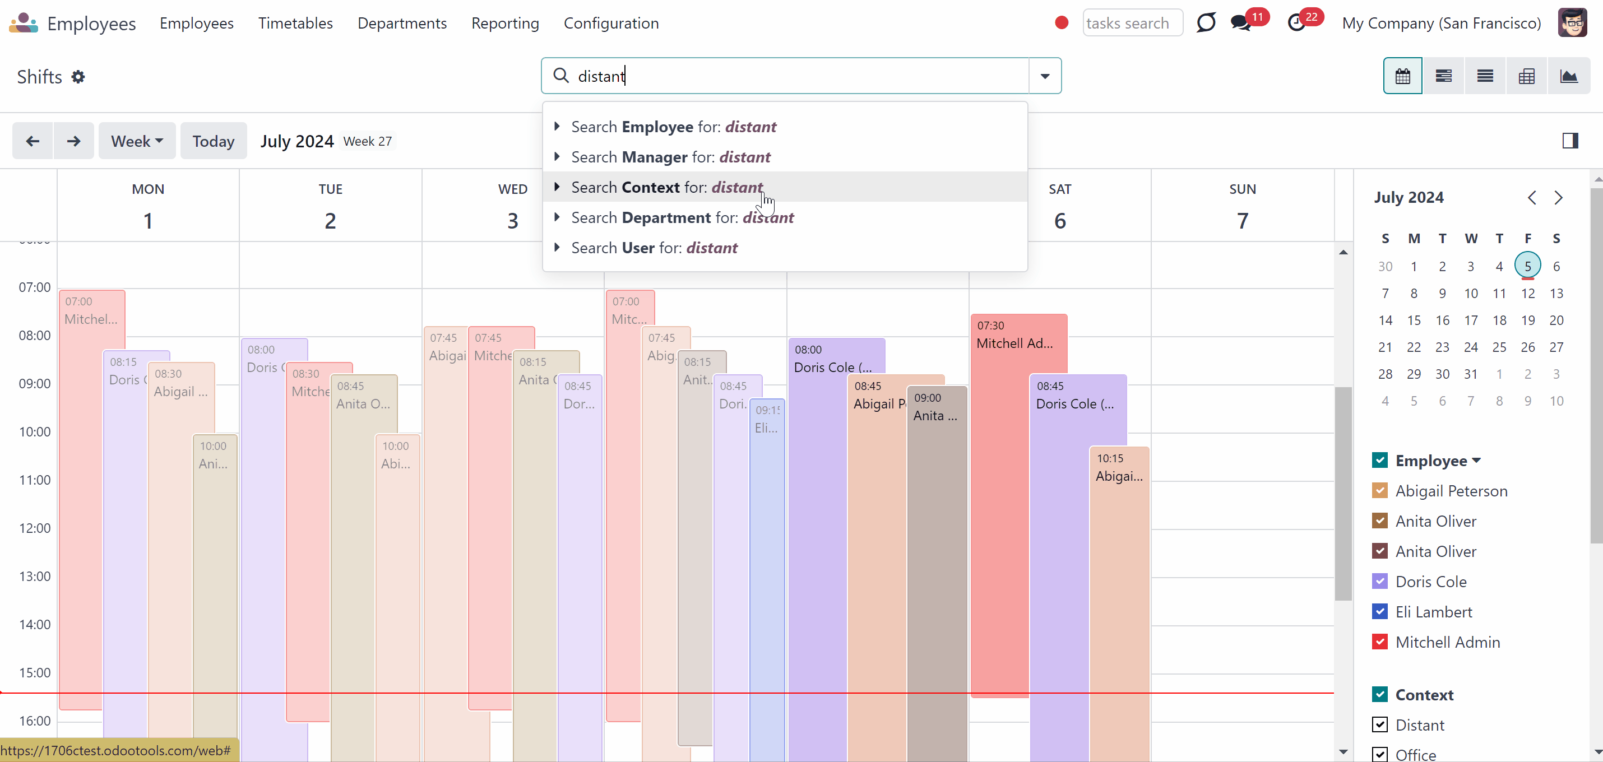
Task: Open the graph view icon
Action: pyautogui.click(x=1568, y=76)
